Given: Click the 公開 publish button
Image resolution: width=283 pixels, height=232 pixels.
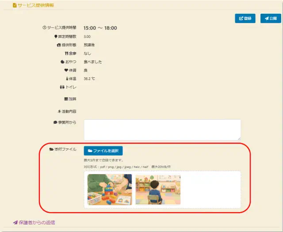Looking at the screenshot, I should [x=271, y=18].
